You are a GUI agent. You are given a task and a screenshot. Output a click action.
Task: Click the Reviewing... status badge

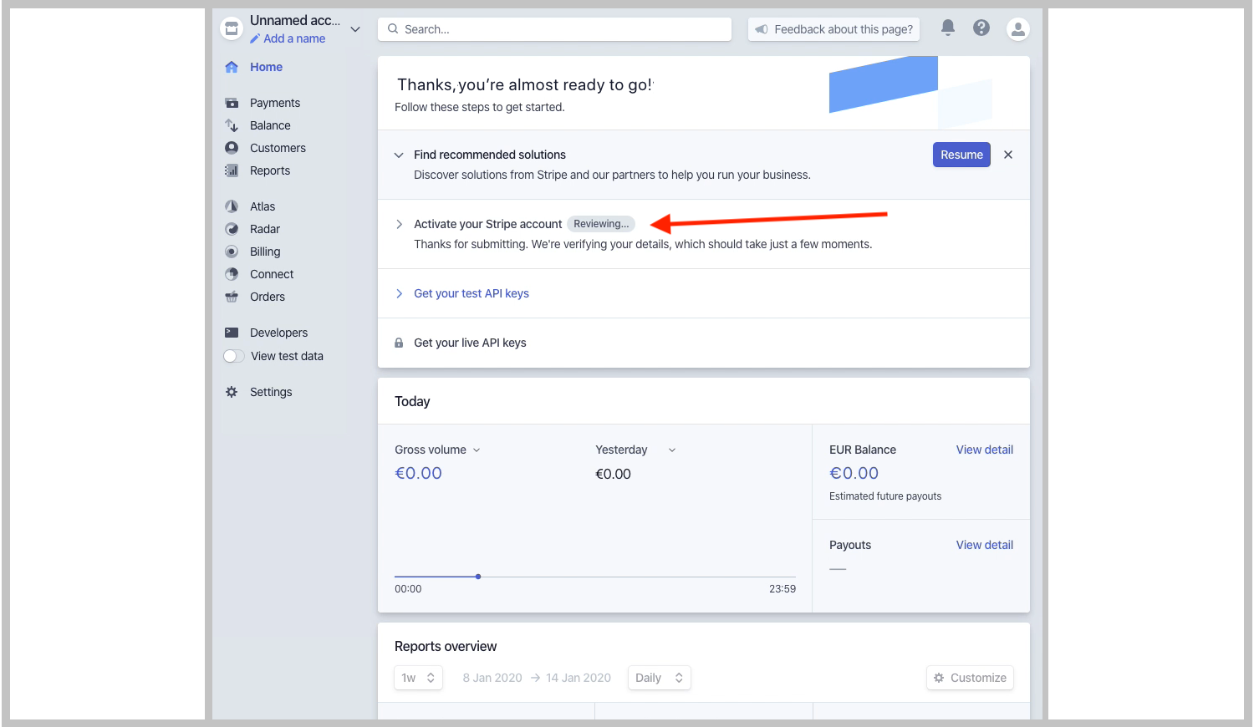[x=601, y=224]
